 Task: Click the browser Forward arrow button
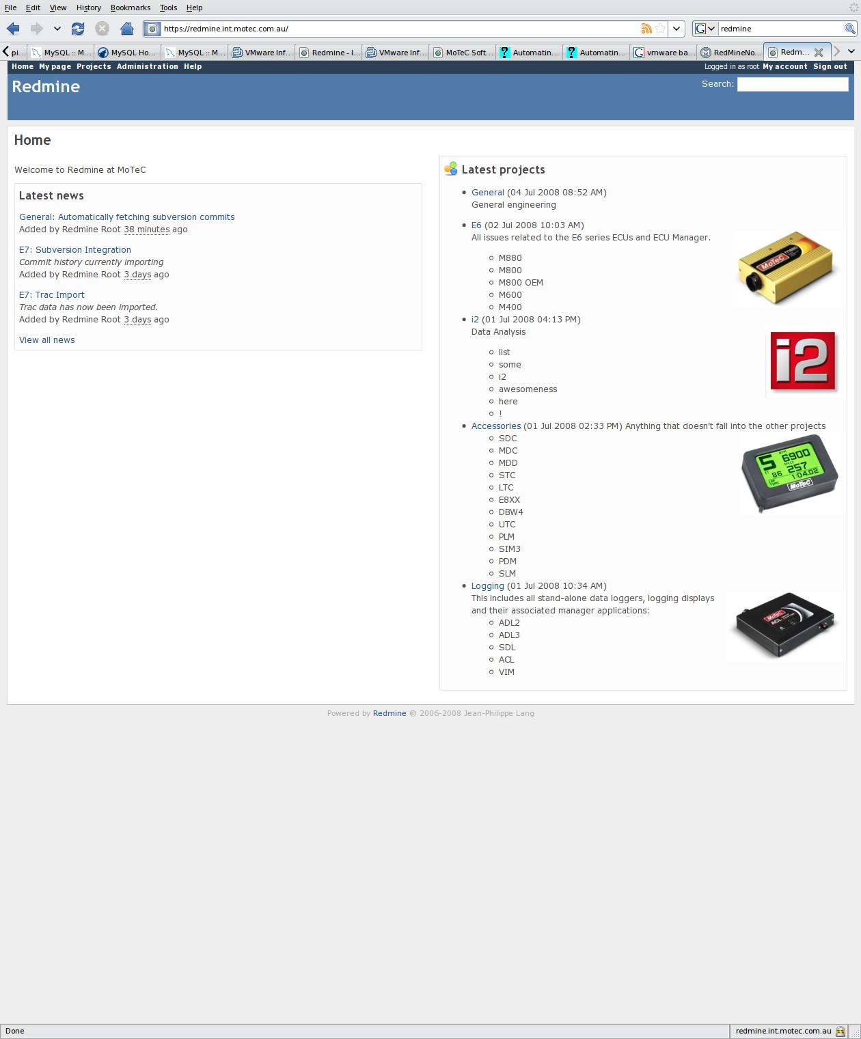coord(36,29)
